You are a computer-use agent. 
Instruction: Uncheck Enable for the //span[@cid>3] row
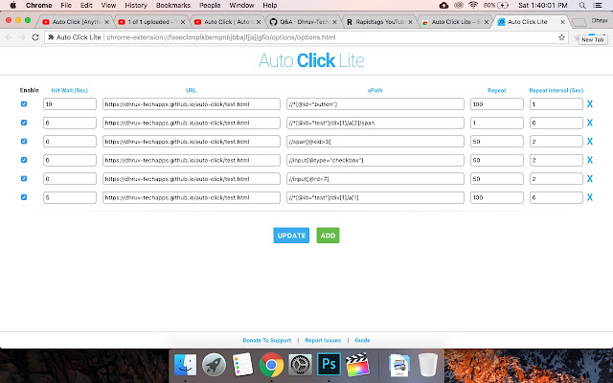point(24,142)
